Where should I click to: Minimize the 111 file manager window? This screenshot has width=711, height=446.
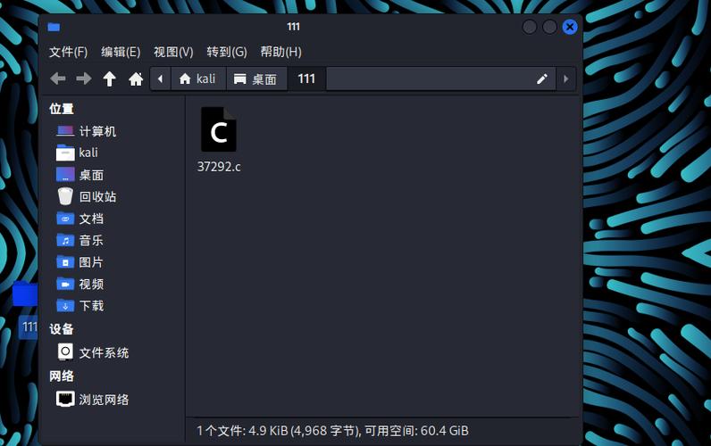pos(529,27)
